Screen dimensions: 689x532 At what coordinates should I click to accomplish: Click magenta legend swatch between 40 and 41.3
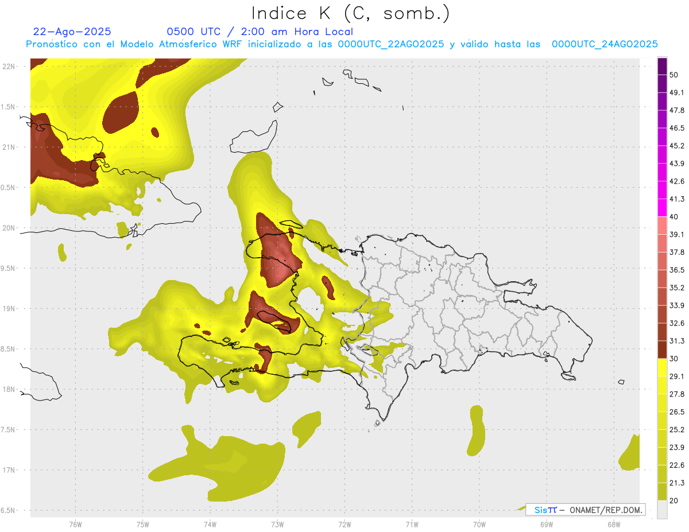tap(662, 208)
